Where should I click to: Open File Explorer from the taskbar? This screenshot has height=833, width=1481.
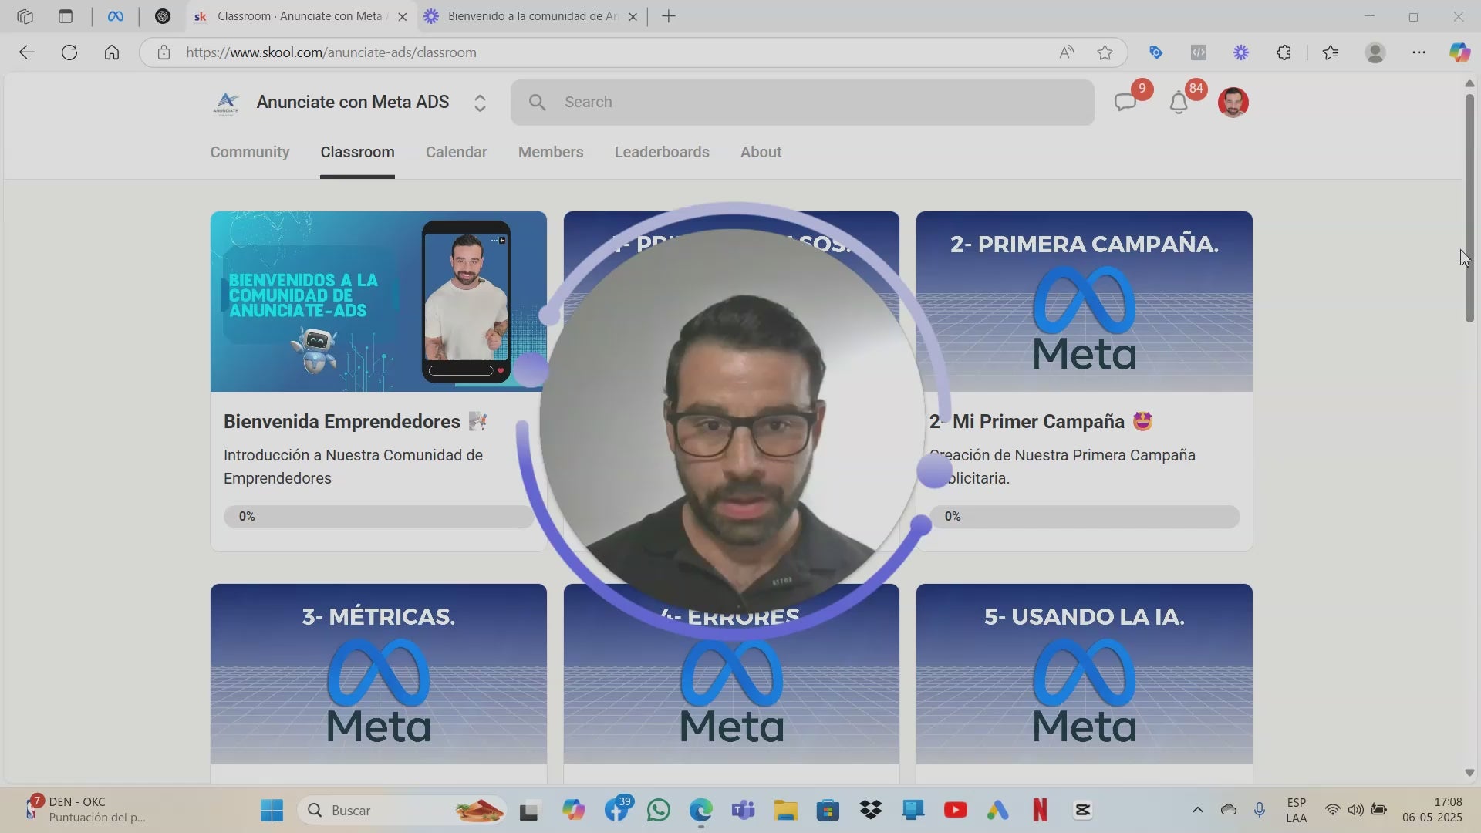coord(785,811)
